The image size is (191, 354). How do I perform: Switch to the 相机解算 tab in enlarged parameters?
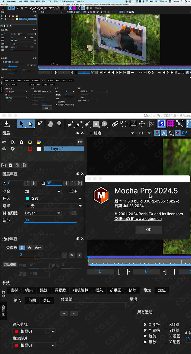pyautogui.click(x=81, y=290)
